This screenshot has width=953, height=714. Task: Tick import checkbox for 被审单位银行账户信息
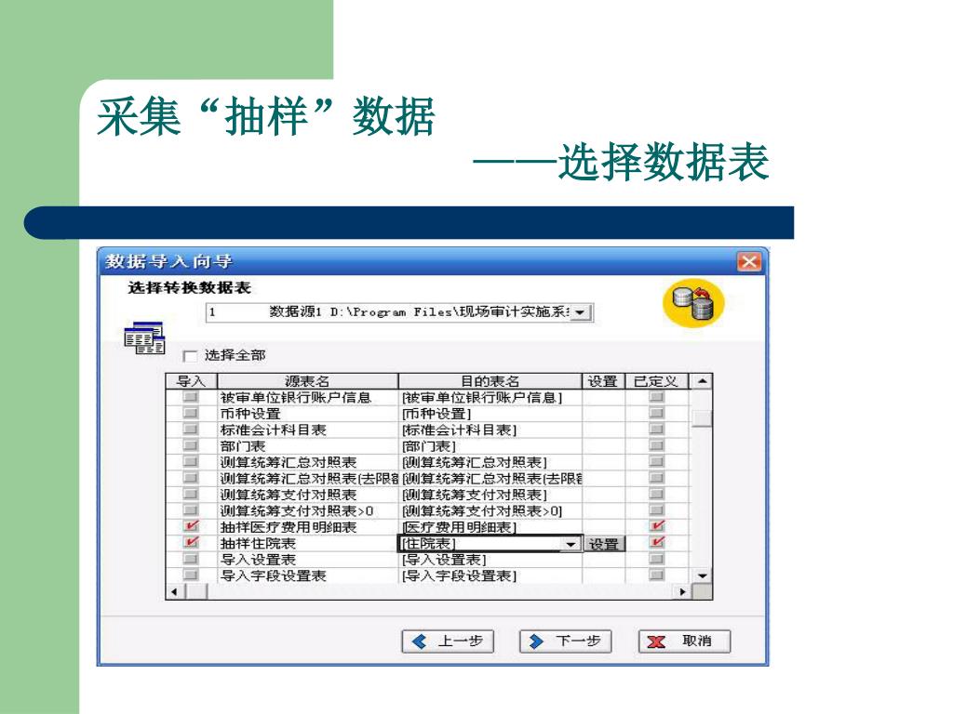point(191,397)
